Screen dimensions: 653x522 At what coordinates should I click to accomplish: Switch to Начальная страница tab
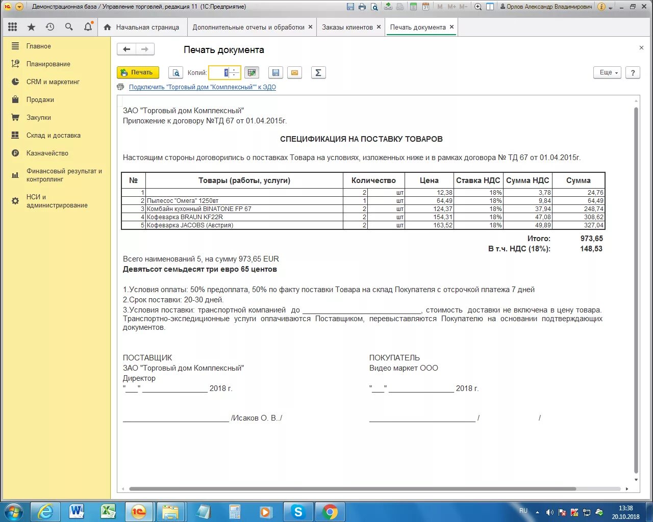pyautogui.click(x=141, y=27)
